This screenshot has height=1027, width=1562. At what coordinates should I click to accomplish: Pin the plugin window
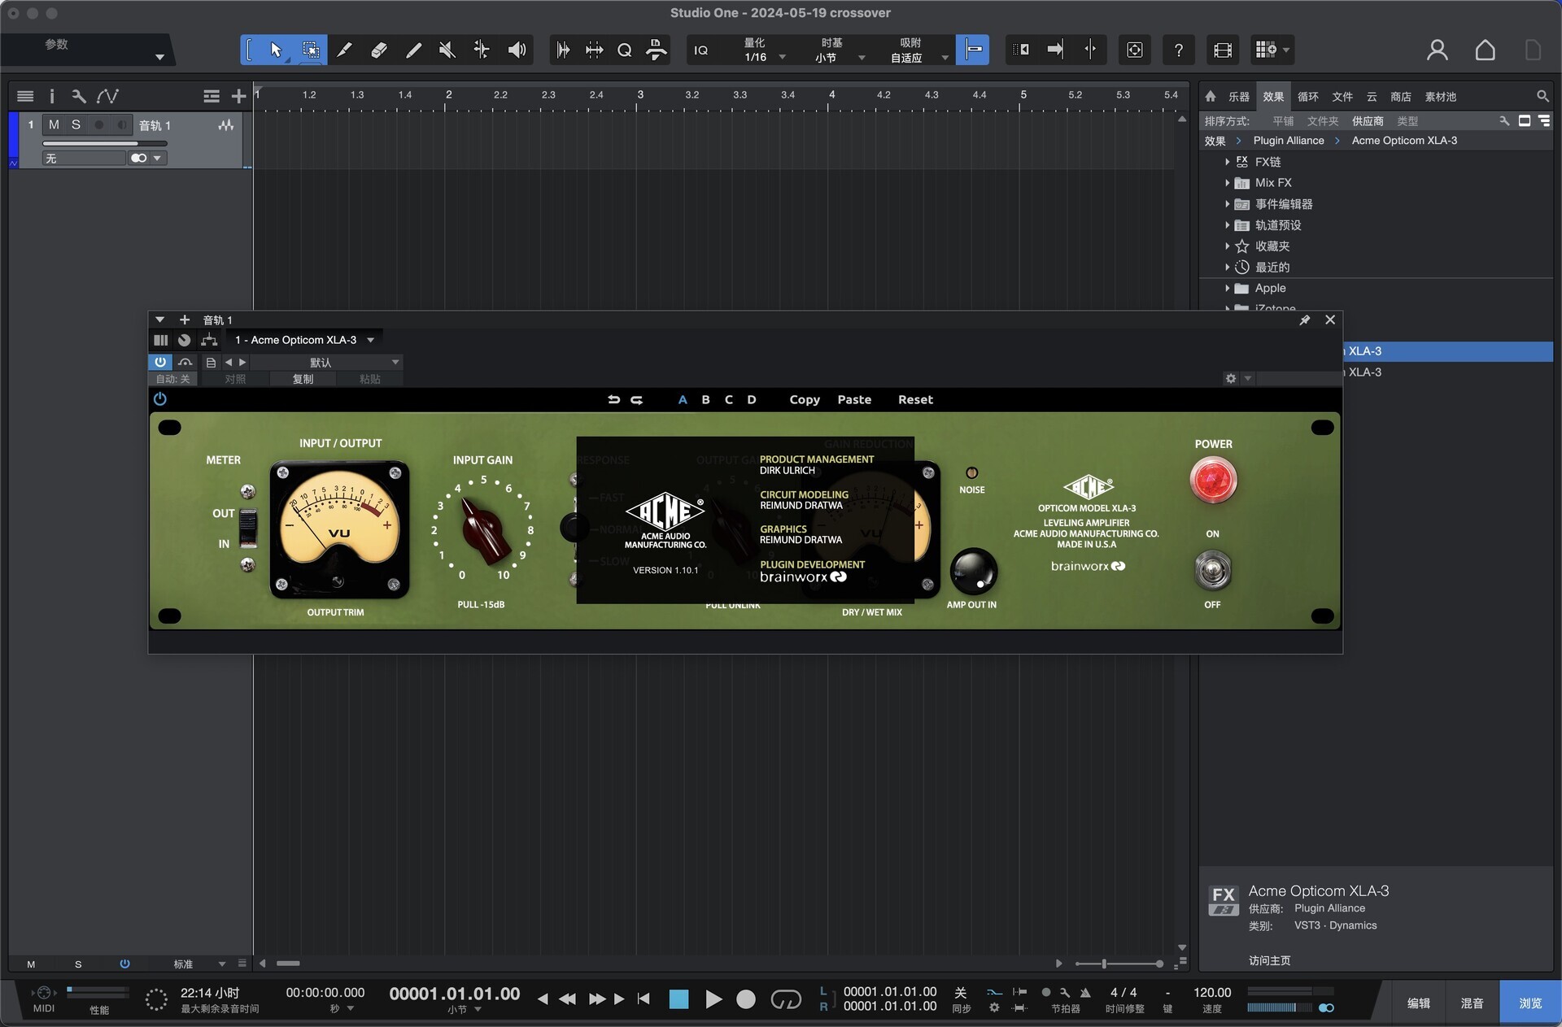(x=1304, y=320)
